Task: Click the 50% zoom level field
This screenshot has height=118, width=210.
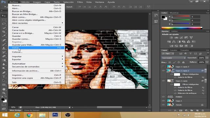Action: (x=13, y=107)
